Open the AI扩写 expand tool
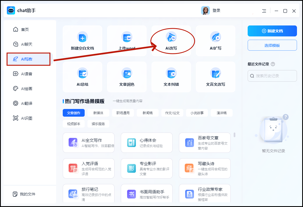 pyautogui.click(x=215, y=41)
